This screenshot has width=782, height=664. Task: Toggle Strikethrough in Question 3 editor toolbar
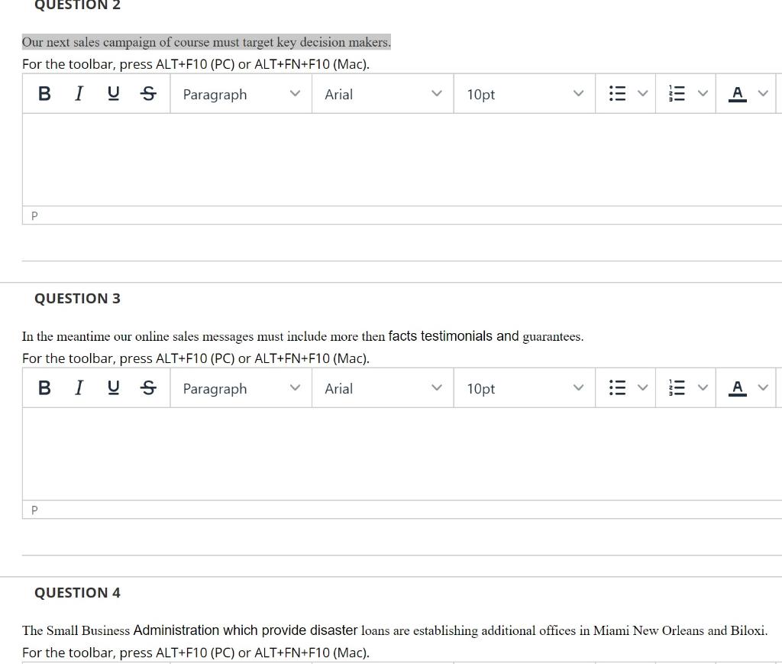click(148, 387)
